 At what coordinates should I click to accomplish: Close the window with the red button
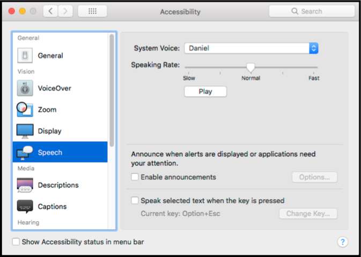pos(11,11)
